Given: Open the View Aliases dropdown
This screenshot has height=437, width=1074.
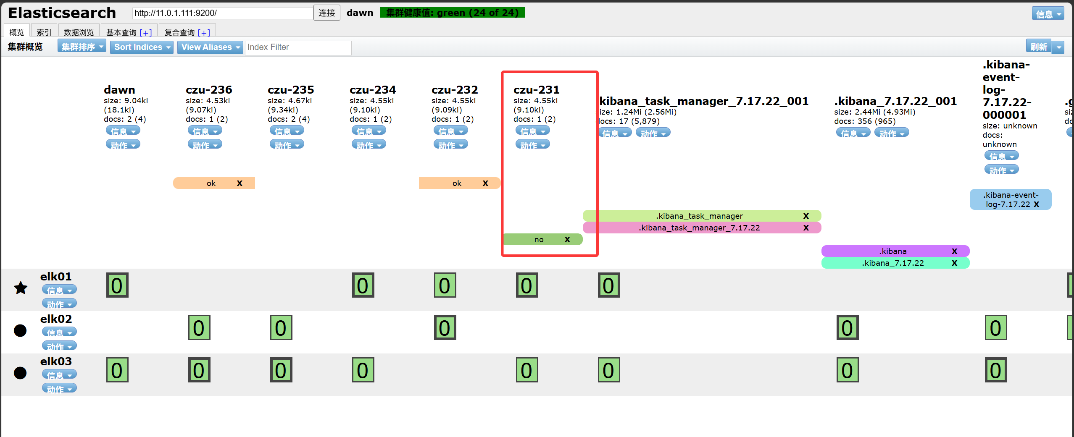Looking at the screenshot, I should coord(210,47).
